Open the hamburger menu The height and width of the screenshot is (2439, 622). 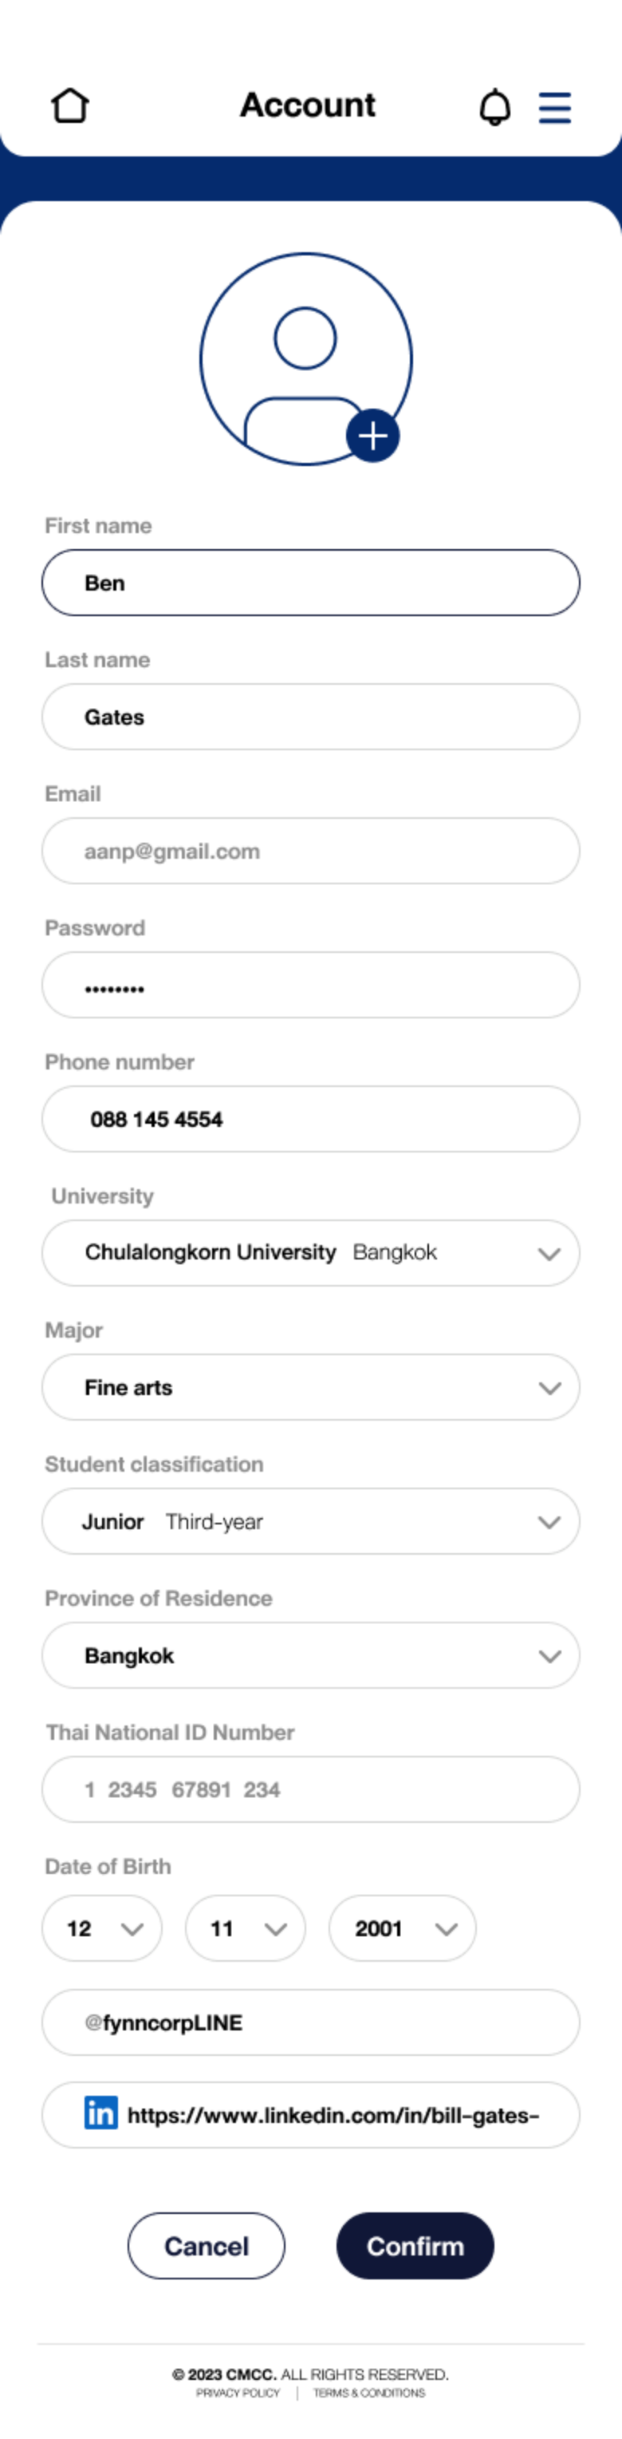[555, 107]
